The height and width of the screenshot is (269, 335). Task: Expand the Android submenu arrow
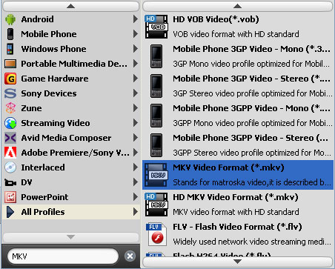pos(136,19)
